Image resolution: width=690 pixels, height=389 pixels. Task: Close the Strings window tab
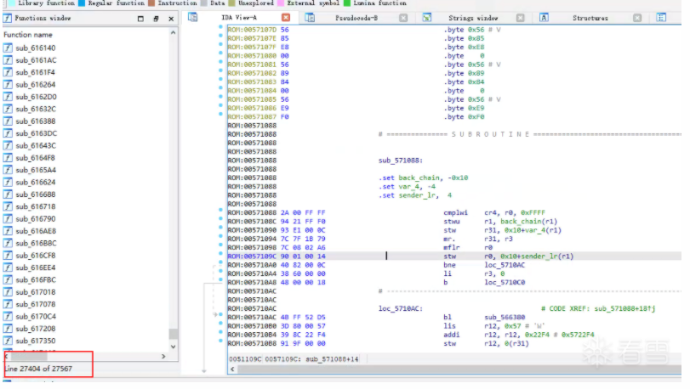pos(520,18)
